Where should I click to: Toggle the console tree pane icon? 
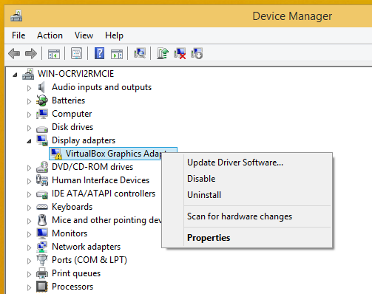click(x=54, y=53)
